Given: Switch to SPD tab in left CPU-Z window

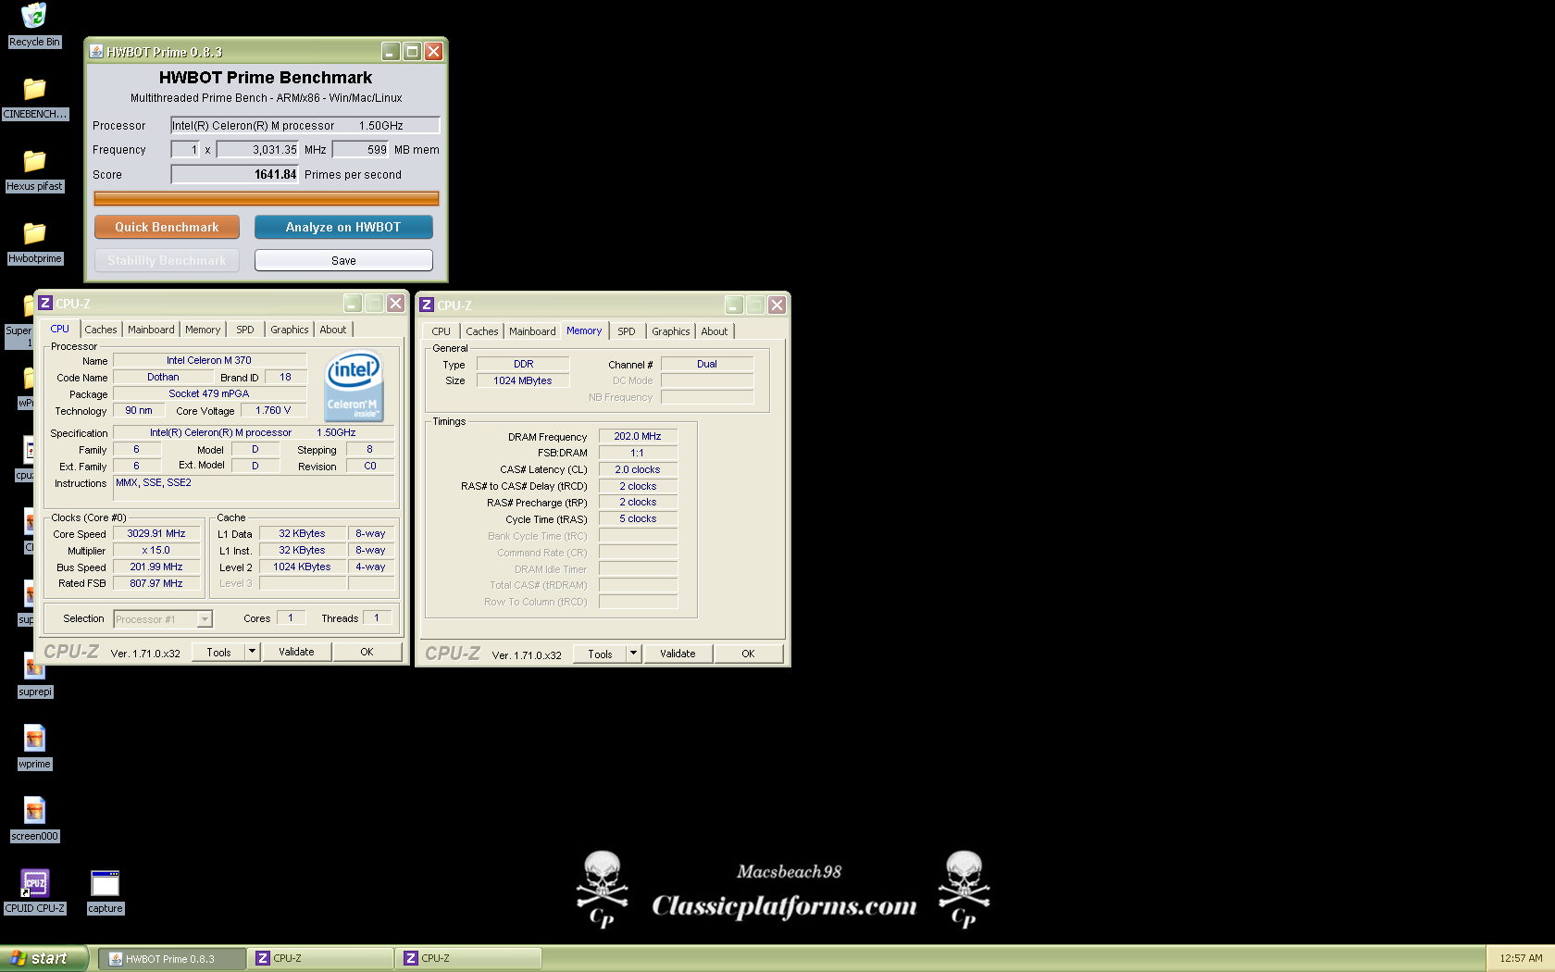Looking at the screenshot, I should coord(245,330).
